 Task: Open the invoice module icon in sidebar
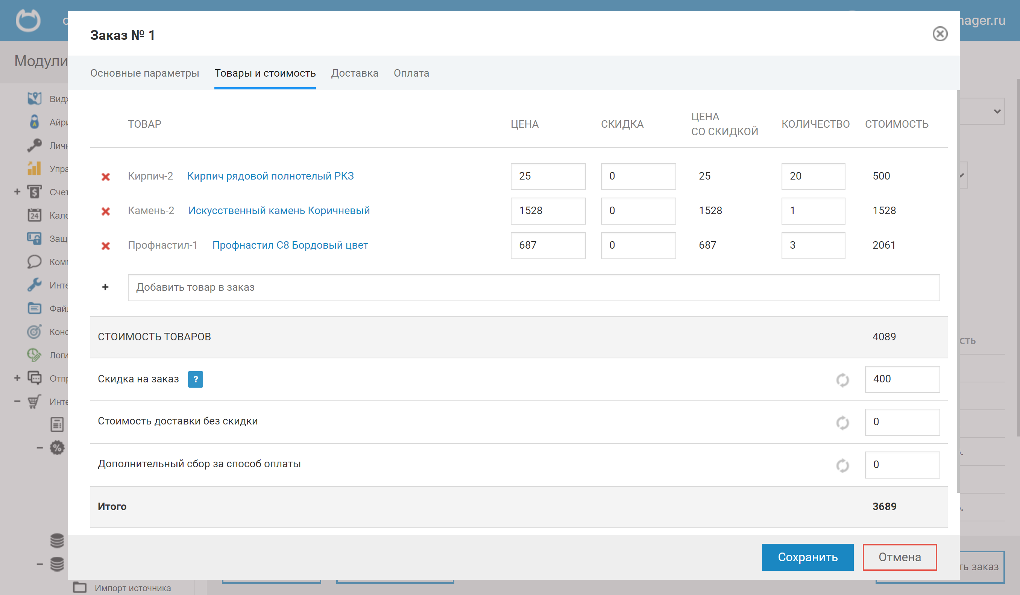[34, 192]
